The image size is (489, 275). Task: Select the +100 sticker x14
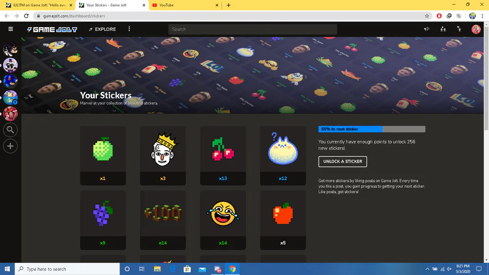coord(163,220)
